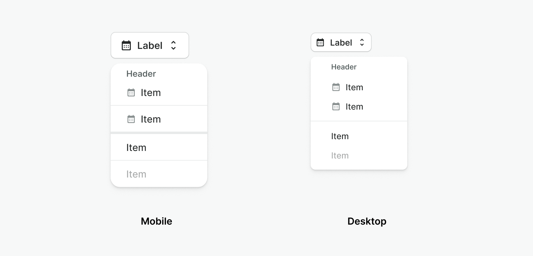Open the Mobile dropdown by its Label text
This screenshot has width=533, height=256.
click(150, 46)
